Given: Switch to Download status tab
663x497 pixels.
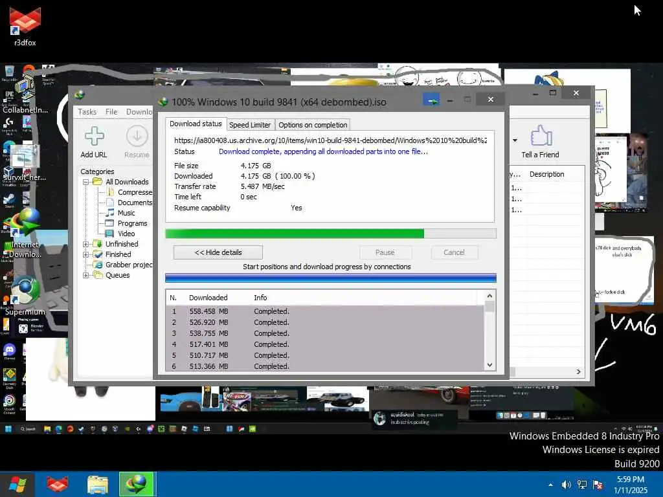Looking at the screenshot, I should (x=196, y=124).
